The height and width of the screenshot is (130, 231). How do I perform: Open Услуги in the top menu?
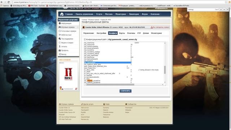click(x=99, y=14)
